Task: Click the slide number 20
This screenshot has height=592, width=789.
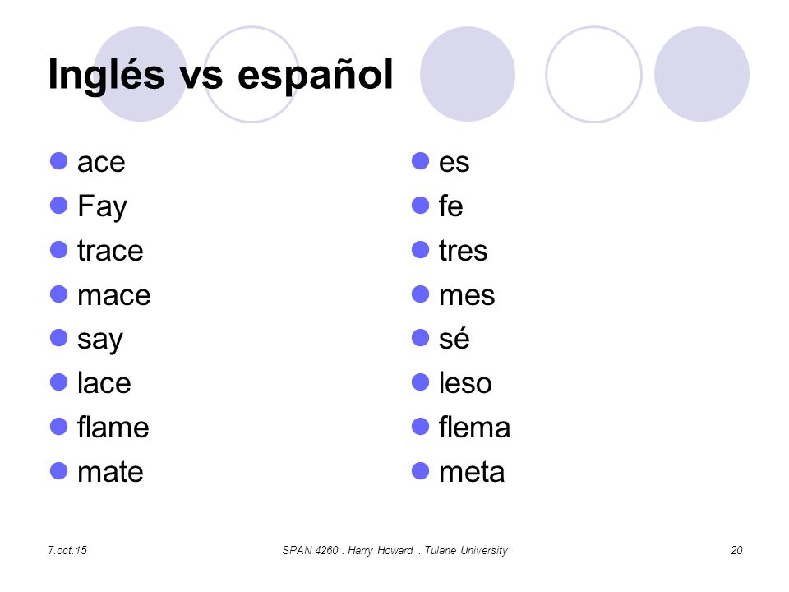Action: pos(736,550)
